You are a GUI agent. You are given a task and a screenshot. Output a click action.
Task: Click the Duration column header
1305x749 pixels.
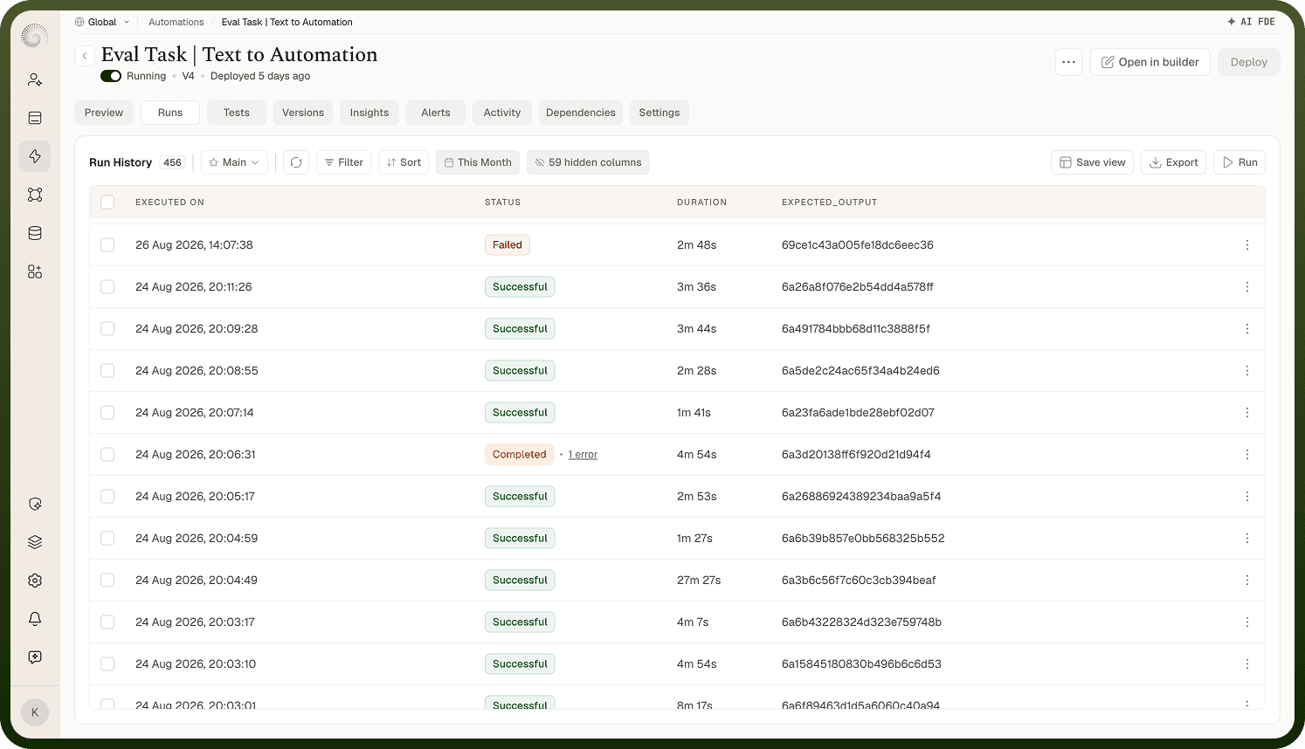pyautogui.click(x=701, y=203)
